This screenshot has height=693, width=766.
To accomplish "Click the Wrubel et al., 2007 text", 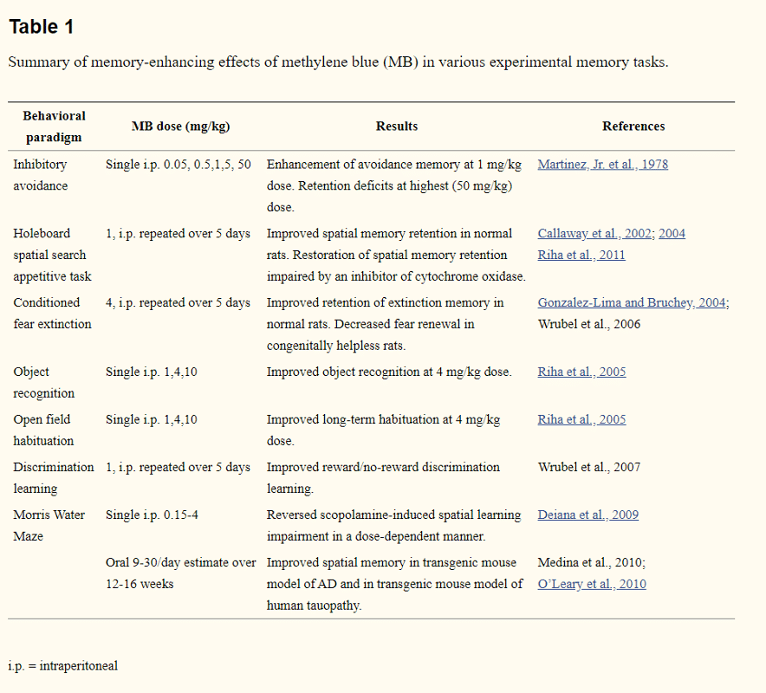I will coord(589,468).
